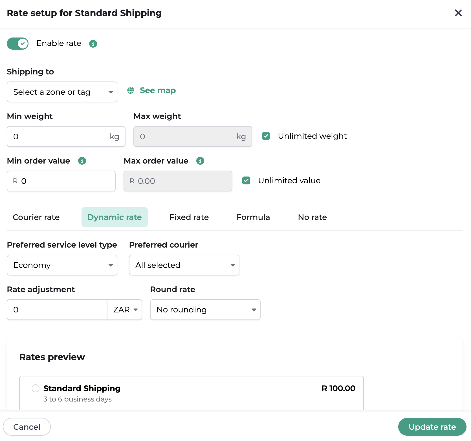The image size is (471, 441).
Task: Click the Cancel button
Action: point(27,427)
